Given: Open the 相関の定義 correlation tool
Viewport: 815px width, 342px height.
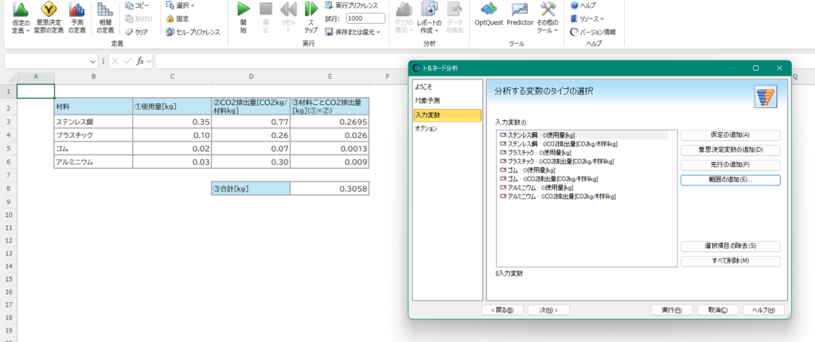Looking at the screenshot, I should [105, 11].
